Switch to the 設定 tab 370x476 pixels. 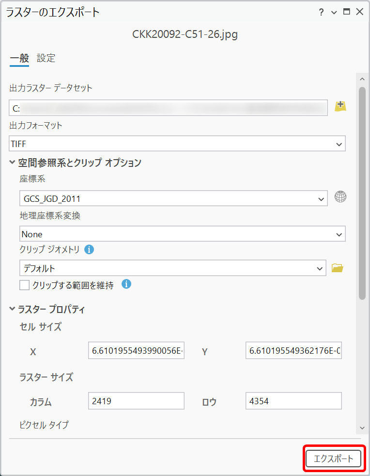(46, 58)
